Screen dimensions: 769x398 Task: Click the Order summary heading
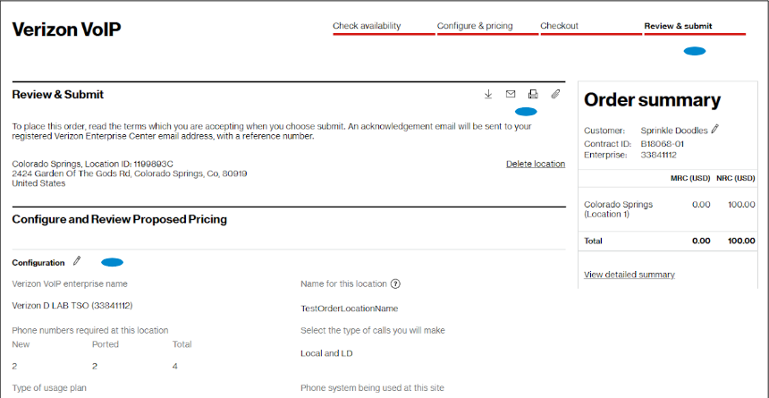coord(652,100)
